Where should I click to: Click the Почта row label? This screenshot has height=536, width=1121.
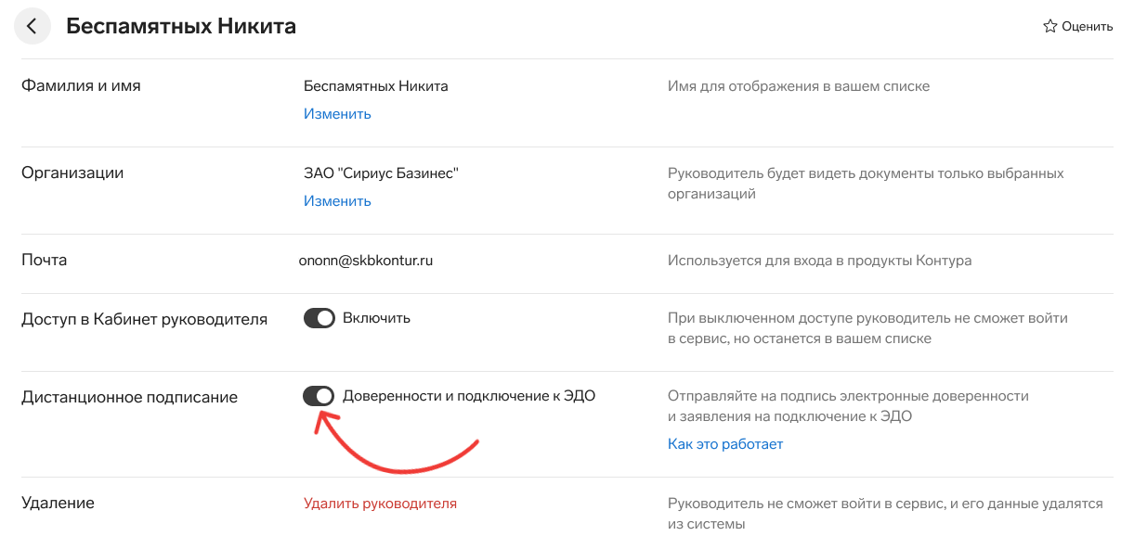[x=45, y=261]
